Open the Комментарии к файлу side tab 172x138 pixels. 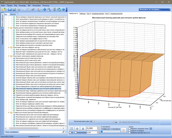(x=2, y=37)
